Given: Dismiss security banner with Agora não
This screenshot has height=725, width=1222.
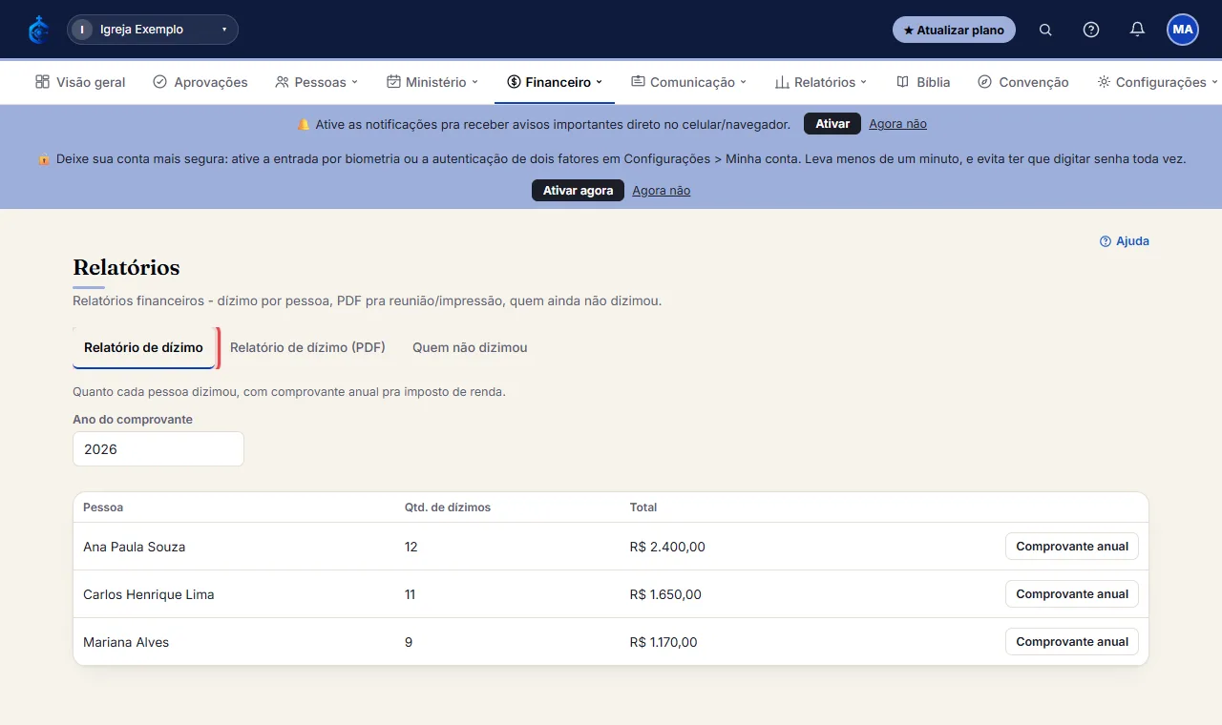Looking at the screenshot, I should coord(661,191).
